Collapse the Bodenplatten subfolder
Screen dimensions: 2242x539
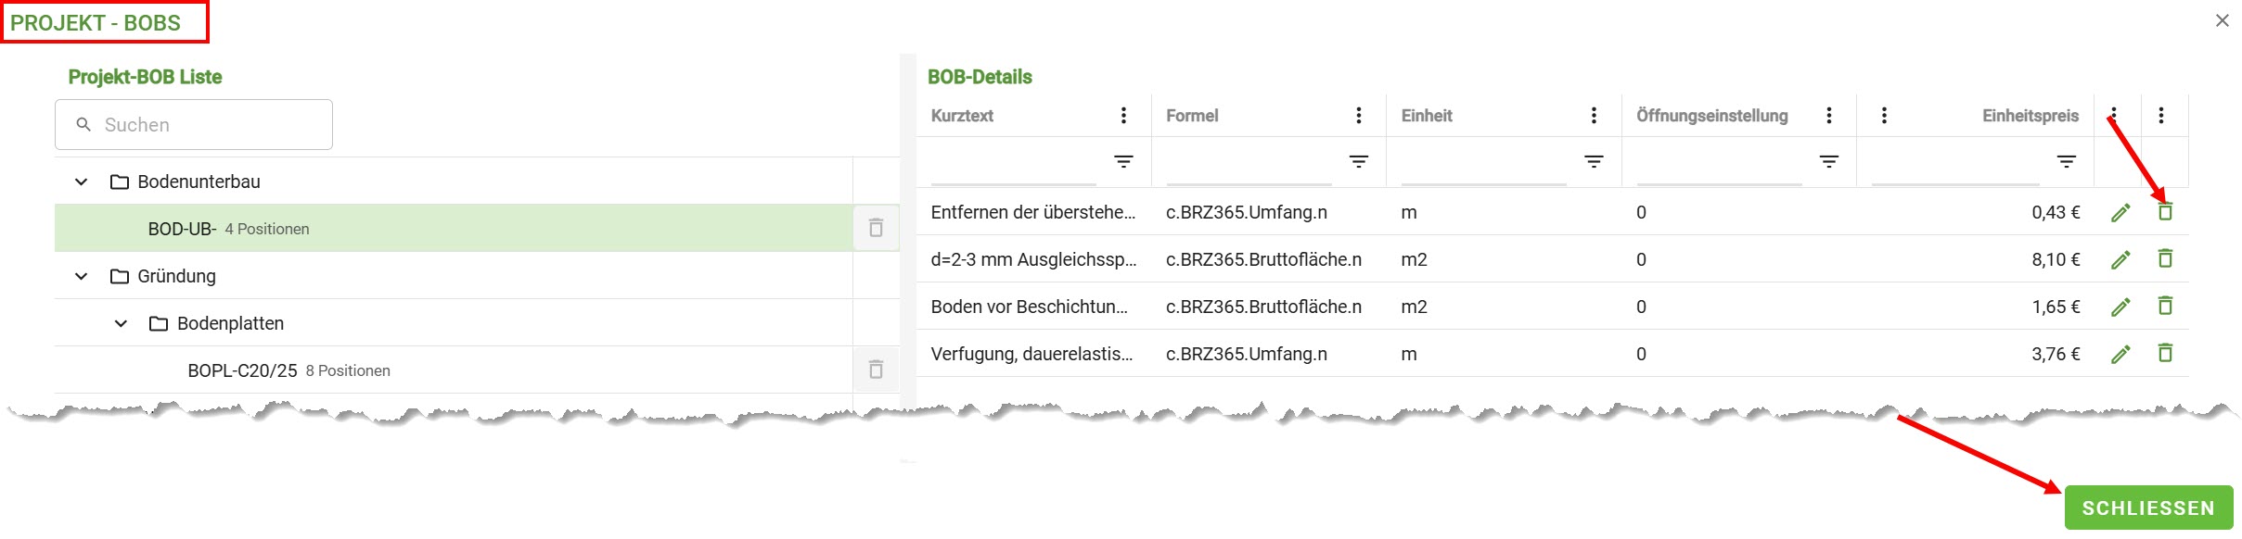[121, 323]
